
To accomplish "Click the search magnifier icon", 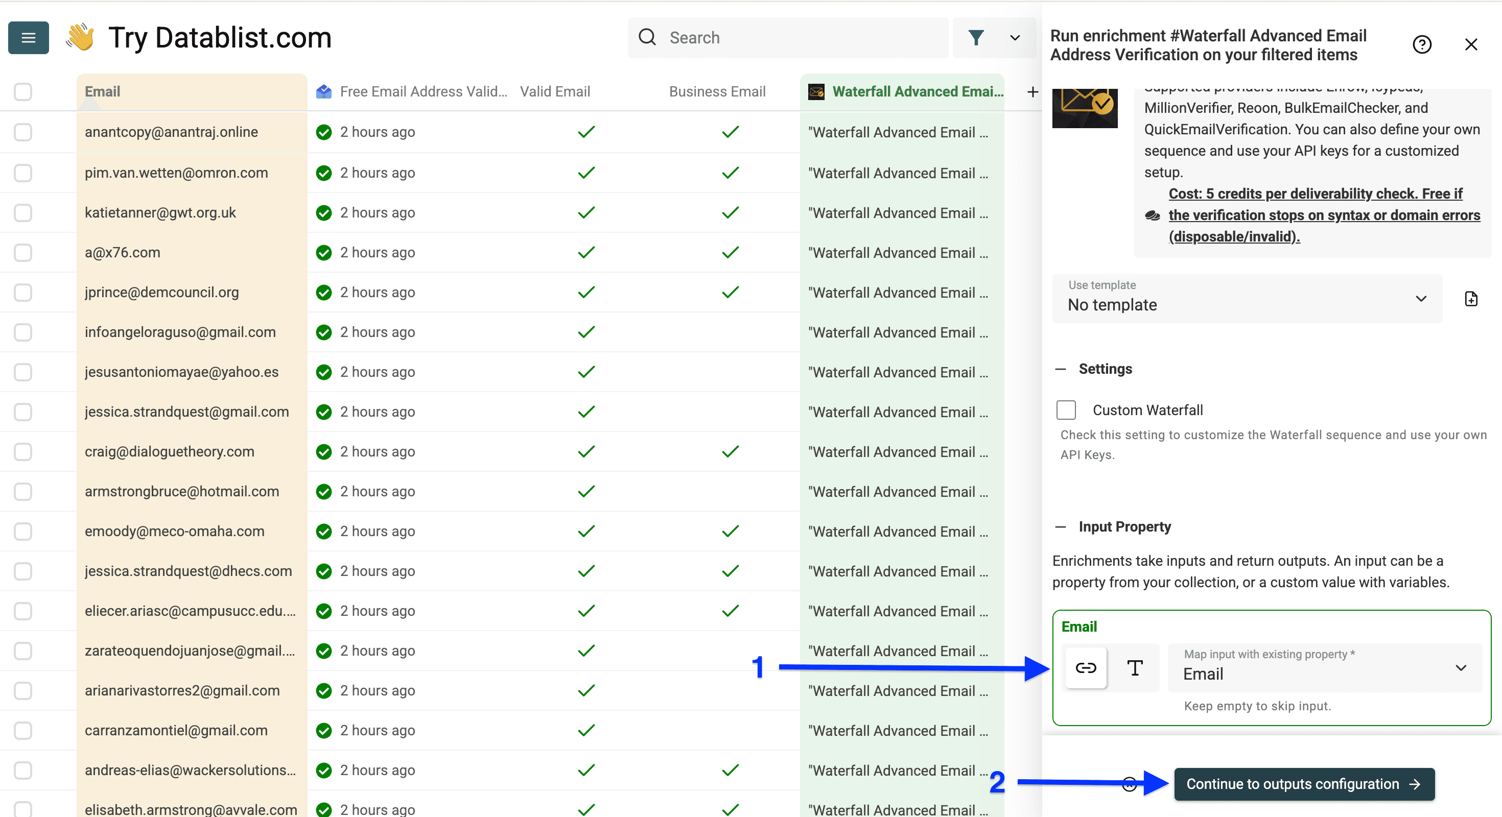I will point(647,37).
